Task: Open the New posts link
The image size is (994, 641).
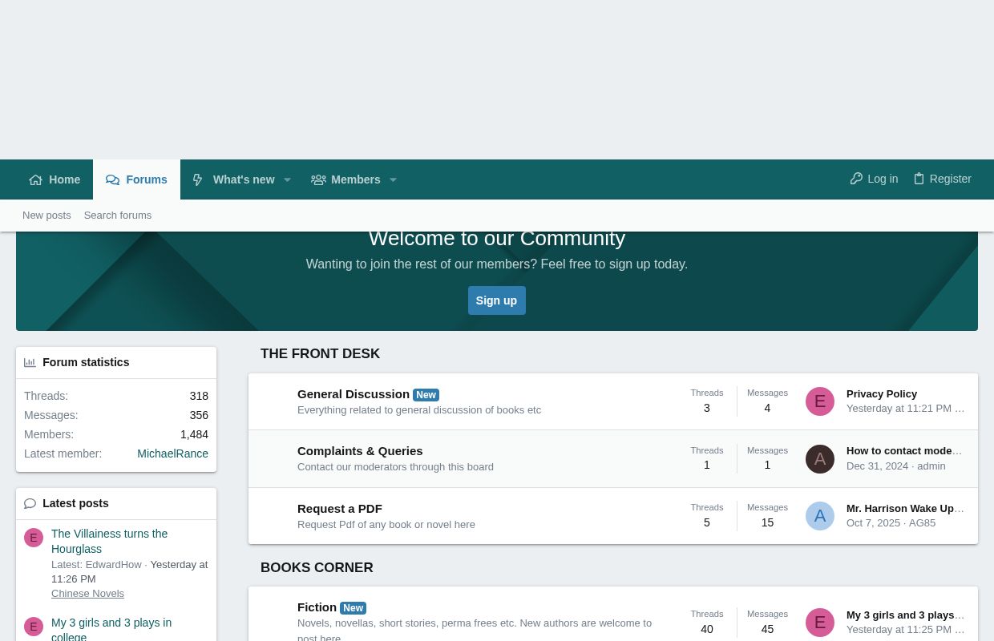Action: click(x=46, y=216)
